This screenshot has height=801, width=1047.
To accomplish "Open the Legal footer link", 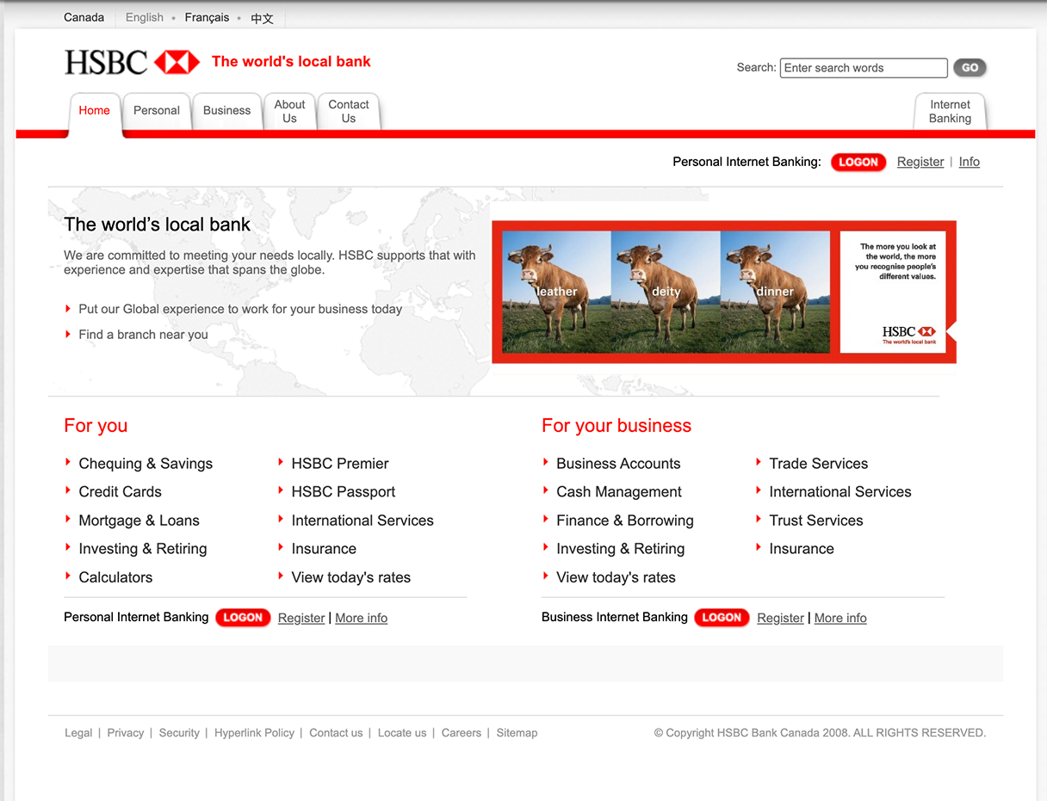I will pyautogui.click(x=78, y=733).
